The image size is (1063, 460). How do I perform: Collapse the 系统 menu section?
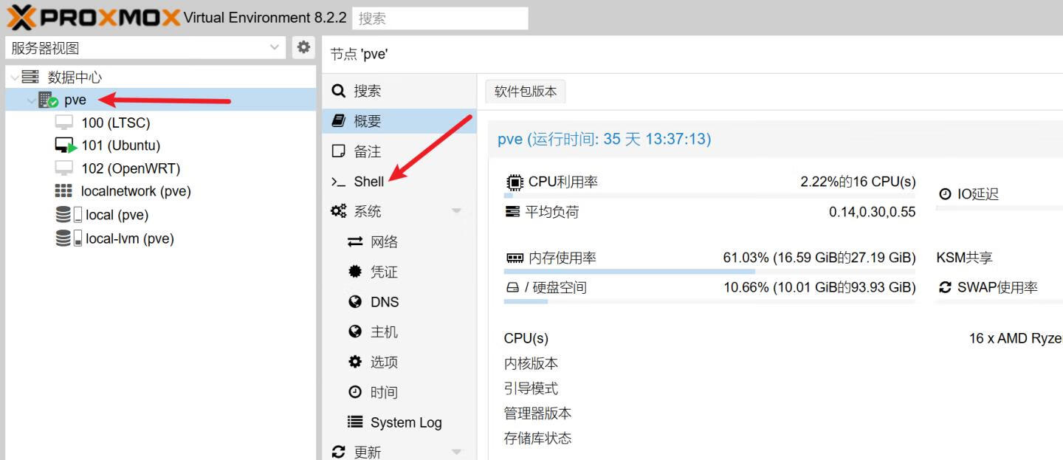point(456,211)
